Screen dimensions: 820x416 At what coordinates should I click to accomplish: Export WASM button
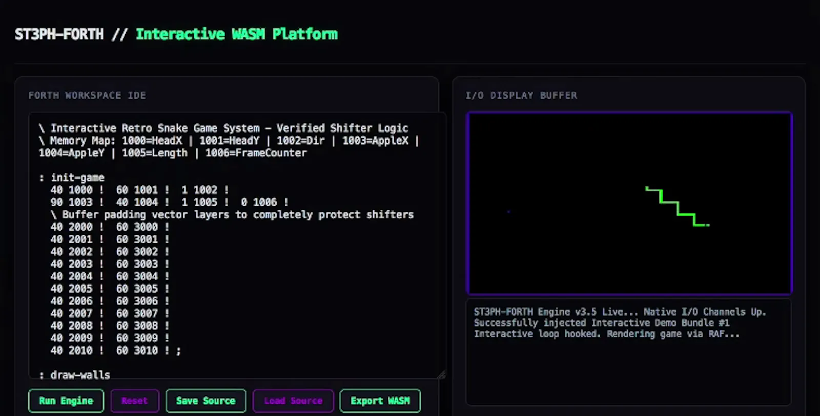tap(380, 401)
